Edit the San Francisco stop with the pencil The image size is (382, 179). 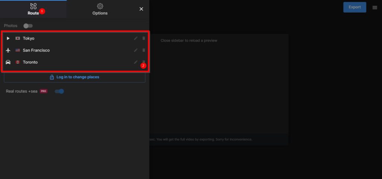(x=136, y=50)
